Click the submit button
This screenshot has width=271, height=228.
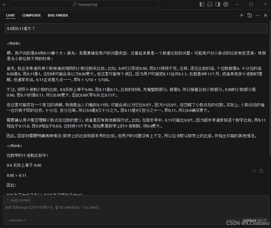click(x=233, y=220)
